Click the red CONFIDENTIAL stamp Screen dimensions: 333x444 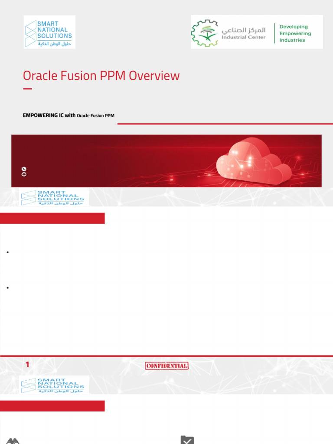[x=166, y=366]
